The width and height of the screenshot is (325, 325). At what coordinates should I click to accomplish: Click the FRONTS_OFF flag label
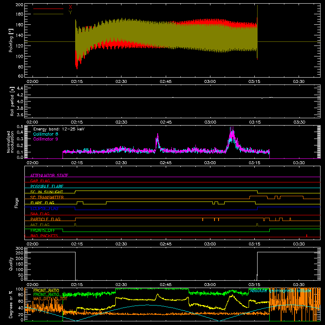[x=43, y=230]
